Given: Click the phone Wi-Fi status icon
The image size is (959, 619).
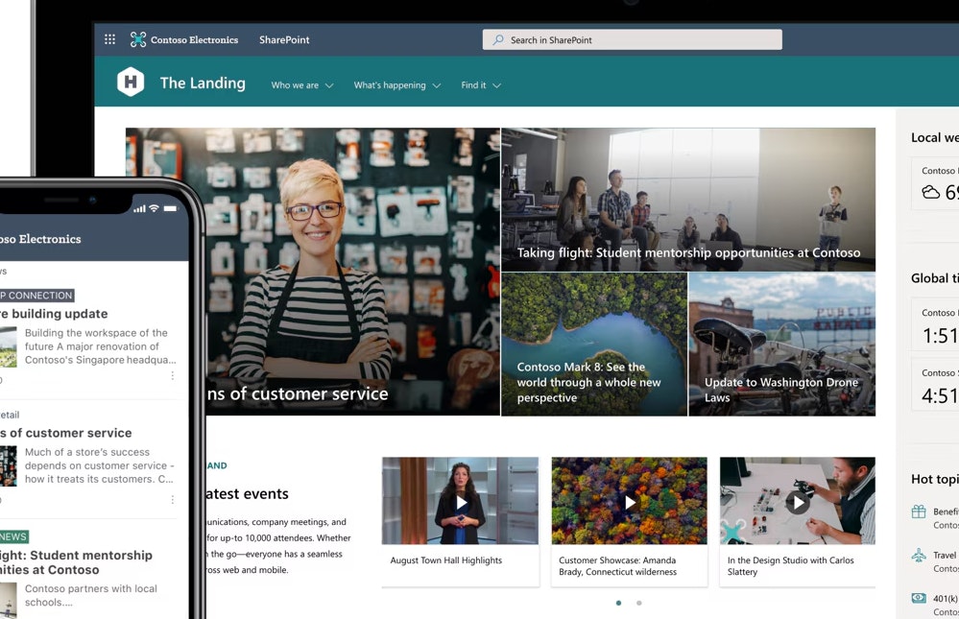Looking at the screenshot, I should 155,208.
